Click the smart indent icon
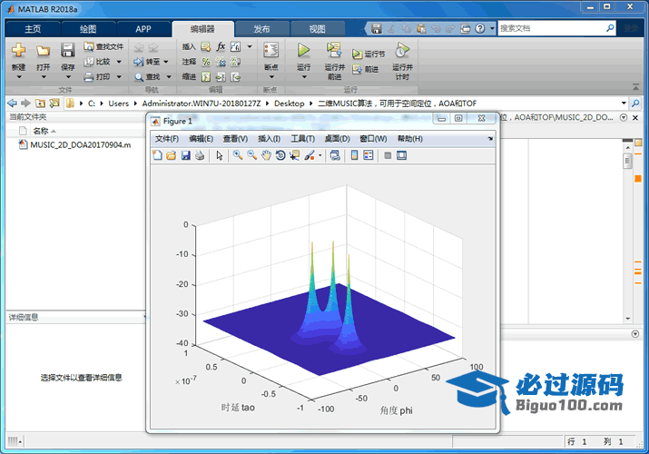 click(206, 76)
